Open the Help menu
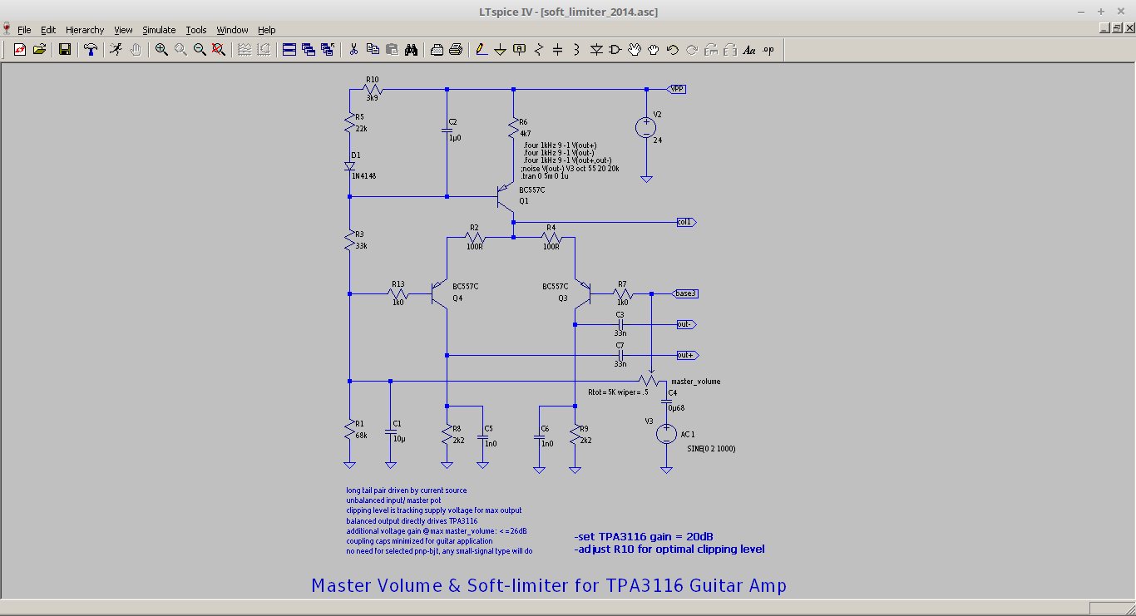 tap(266, 30)
